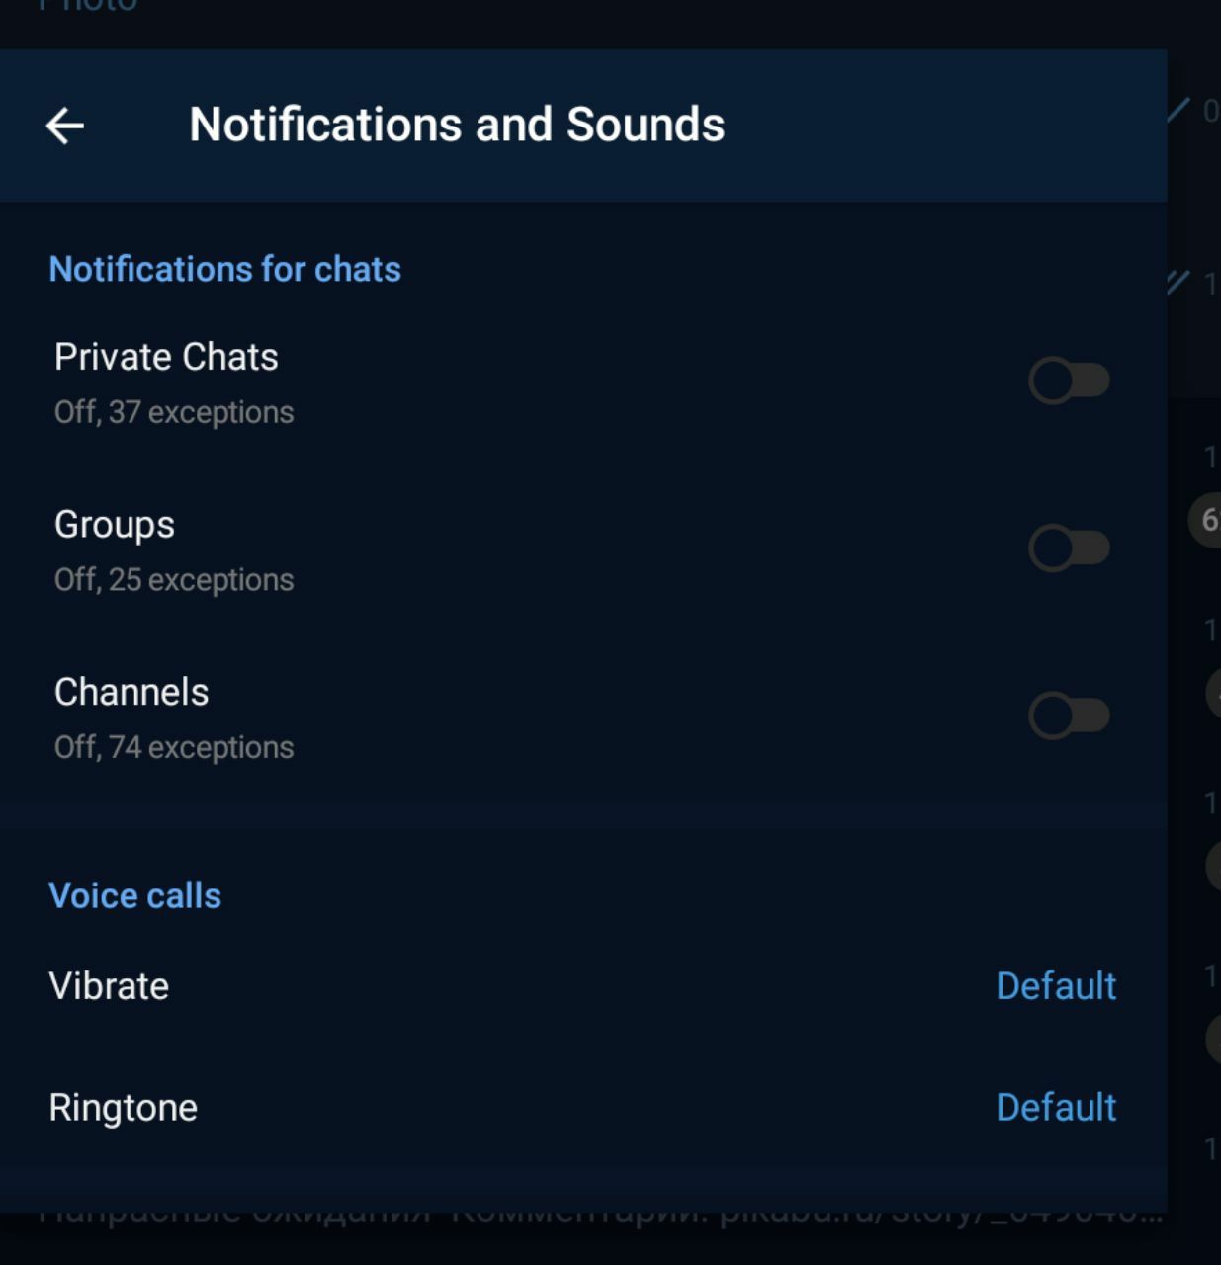Change Vibrate value from Default
This screenshot has height=1265, width=1221.
coord(1056,986)
